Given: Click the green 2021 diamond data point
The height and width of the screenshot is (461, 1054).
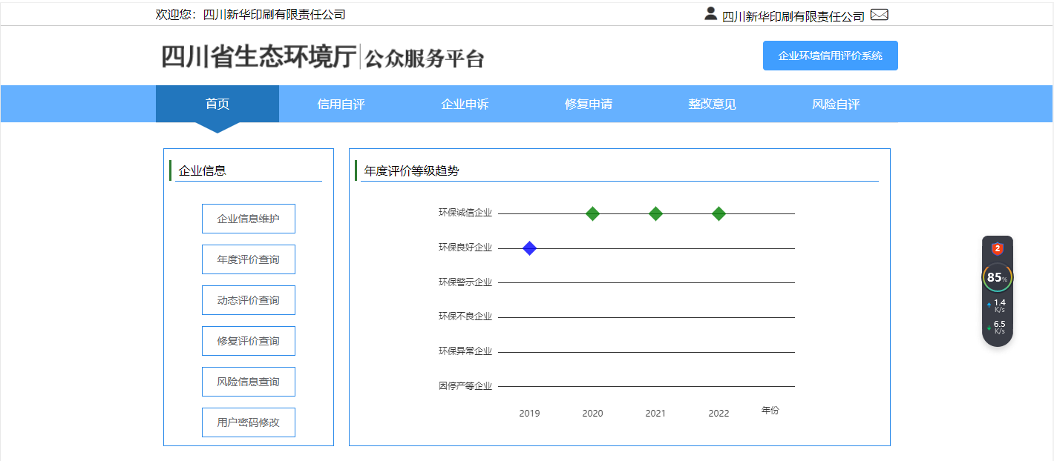Looking at the screenshot, I should pos(655,213).
